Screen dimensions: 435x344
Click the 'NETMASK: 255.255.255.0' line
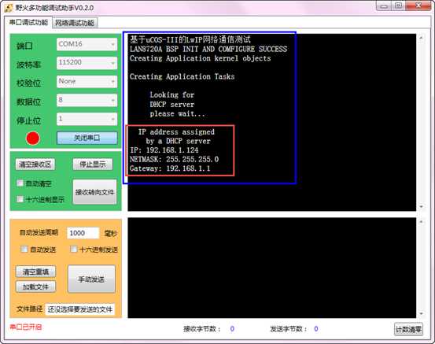click(x=174, y=159)
